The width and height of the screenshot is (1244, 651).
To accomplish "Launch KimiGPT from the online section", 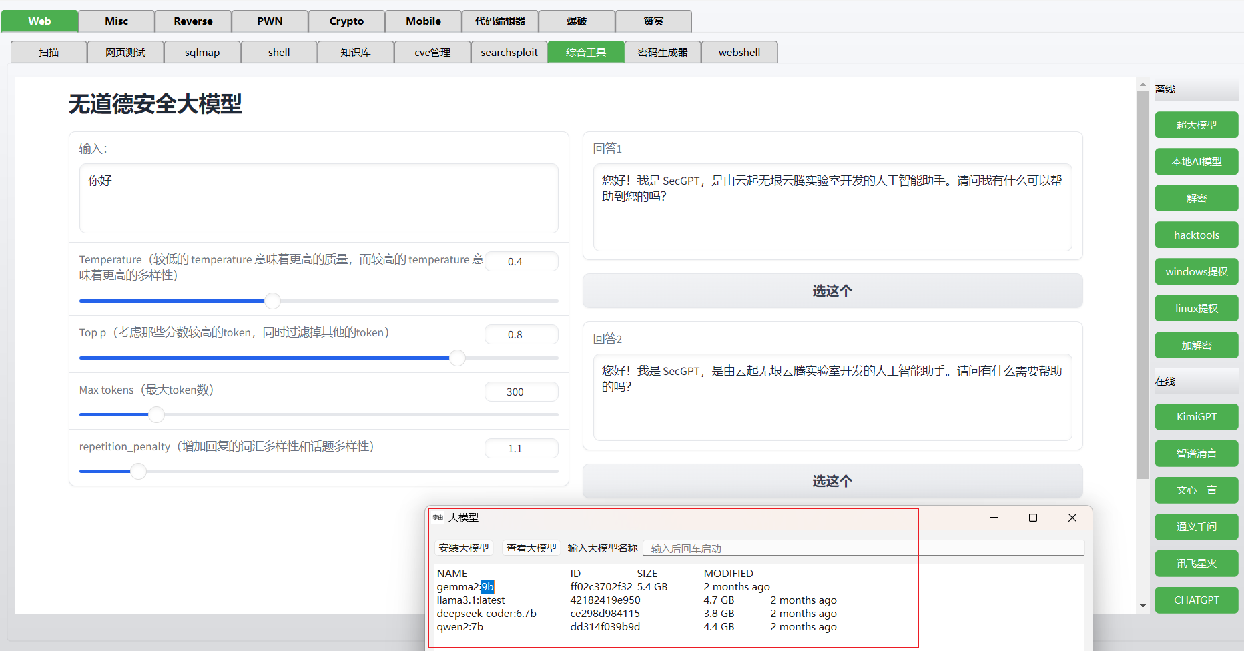I will (1196, 416).
